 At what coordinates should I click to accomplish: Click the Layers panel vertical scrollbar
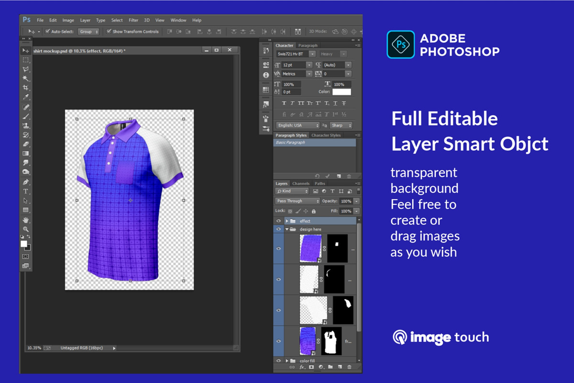(359, 277)
